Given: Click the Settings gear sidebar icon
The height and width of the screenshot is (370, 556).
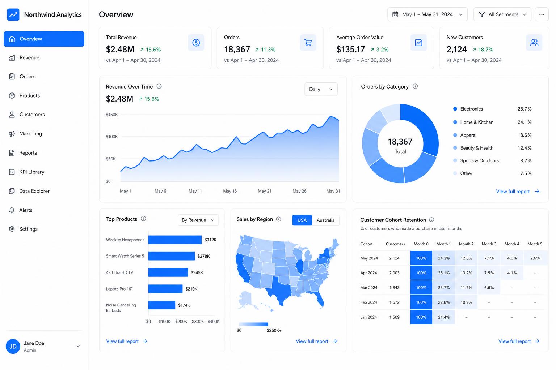Looking at the screenshot, I should 12,229.
